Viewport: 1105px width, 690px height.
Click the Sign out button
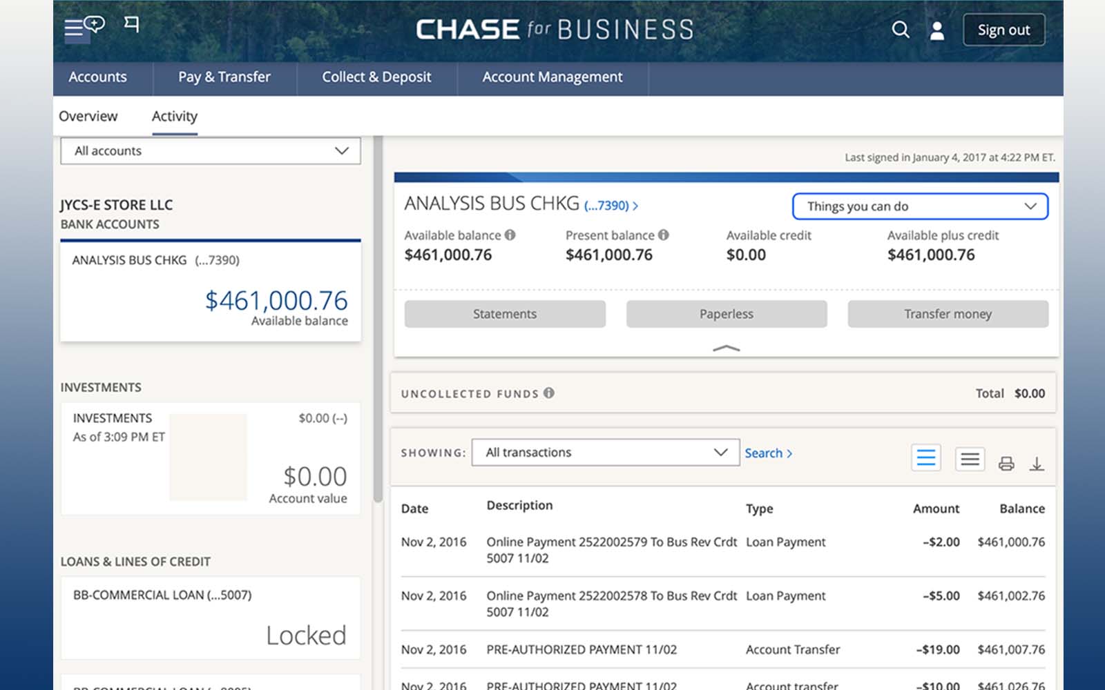(1003, 30)
